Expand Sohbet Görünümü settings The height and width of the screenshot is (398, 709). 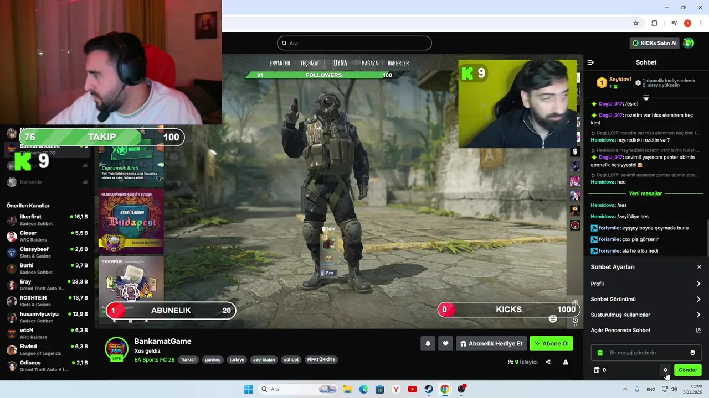coord(646,299)
